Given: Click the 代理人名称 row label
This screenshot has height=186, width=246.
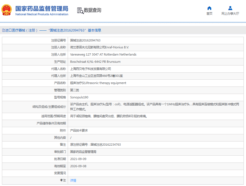Looking at the screenshot, I should point(59,69).
